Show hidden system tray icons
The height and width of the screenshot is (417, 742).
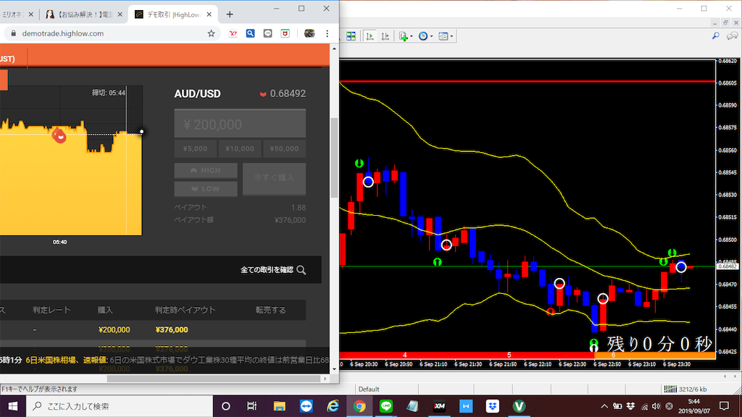click(604, 406)
